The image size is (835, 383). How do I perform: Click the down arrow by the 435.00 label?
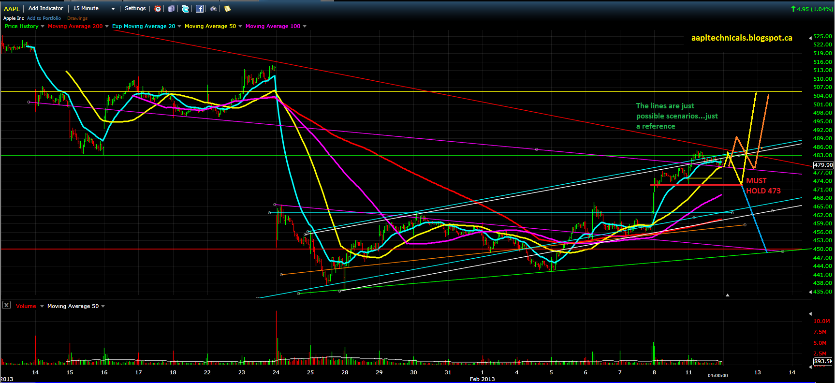[810, 292]
